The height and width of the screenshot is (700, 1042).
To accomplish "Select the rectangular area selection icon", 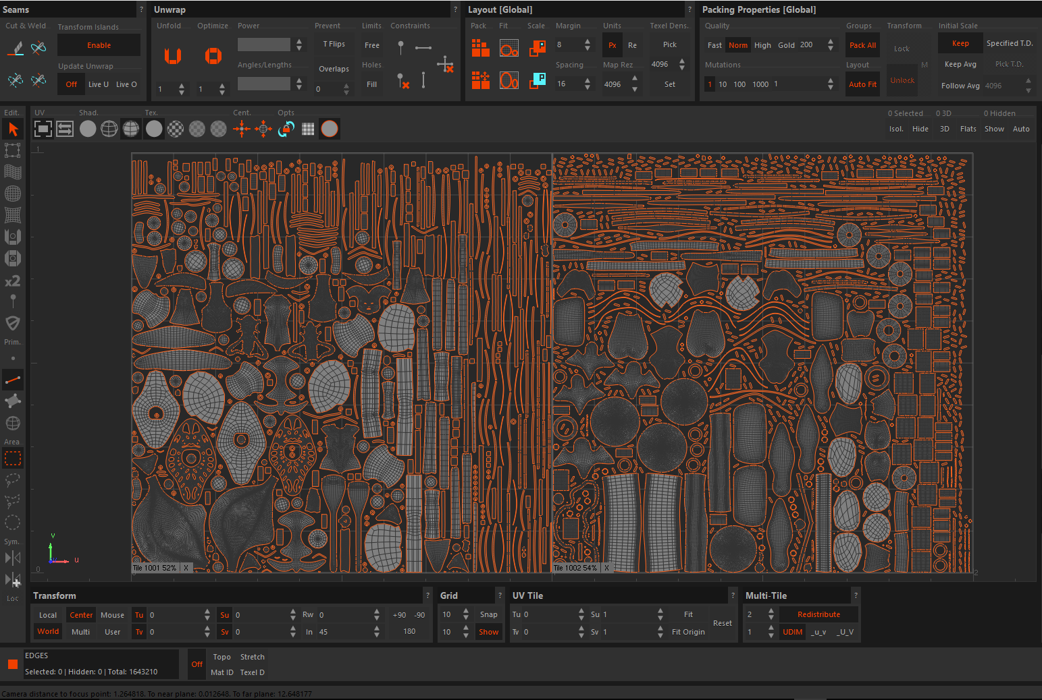I will coord(13,459).
